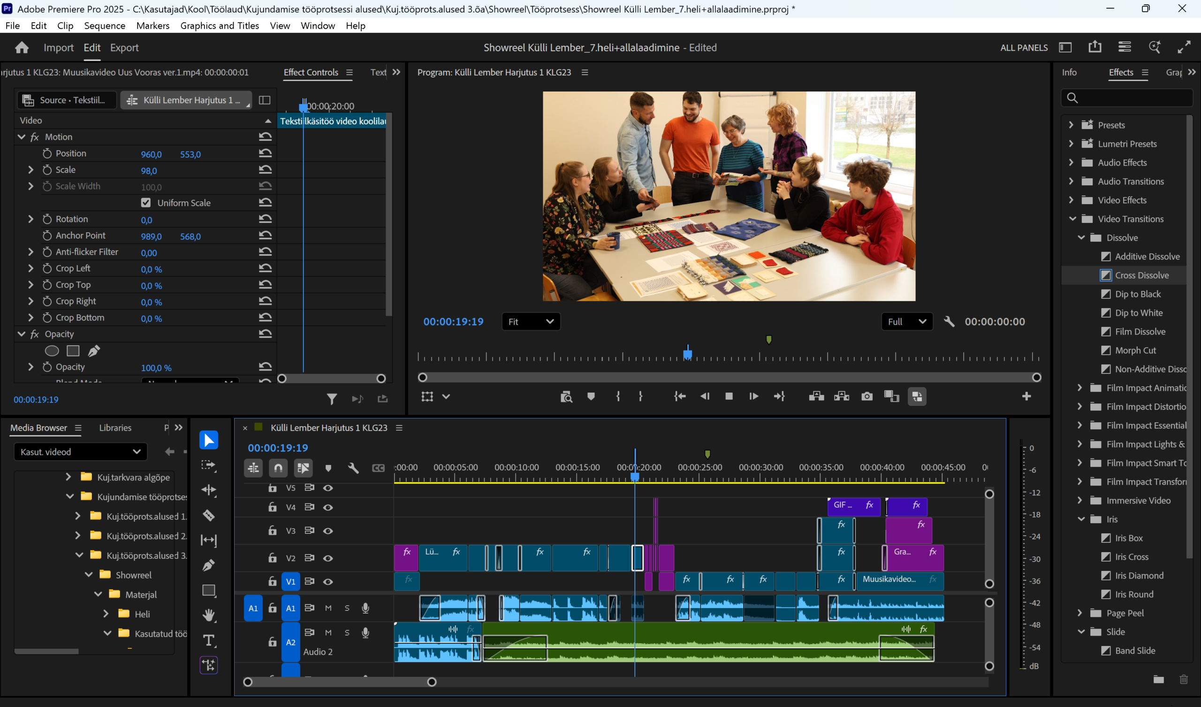The image size is (1201, 707).
Task: Click the ellipse mask tool under Opacity
Action: click(52, 351)
